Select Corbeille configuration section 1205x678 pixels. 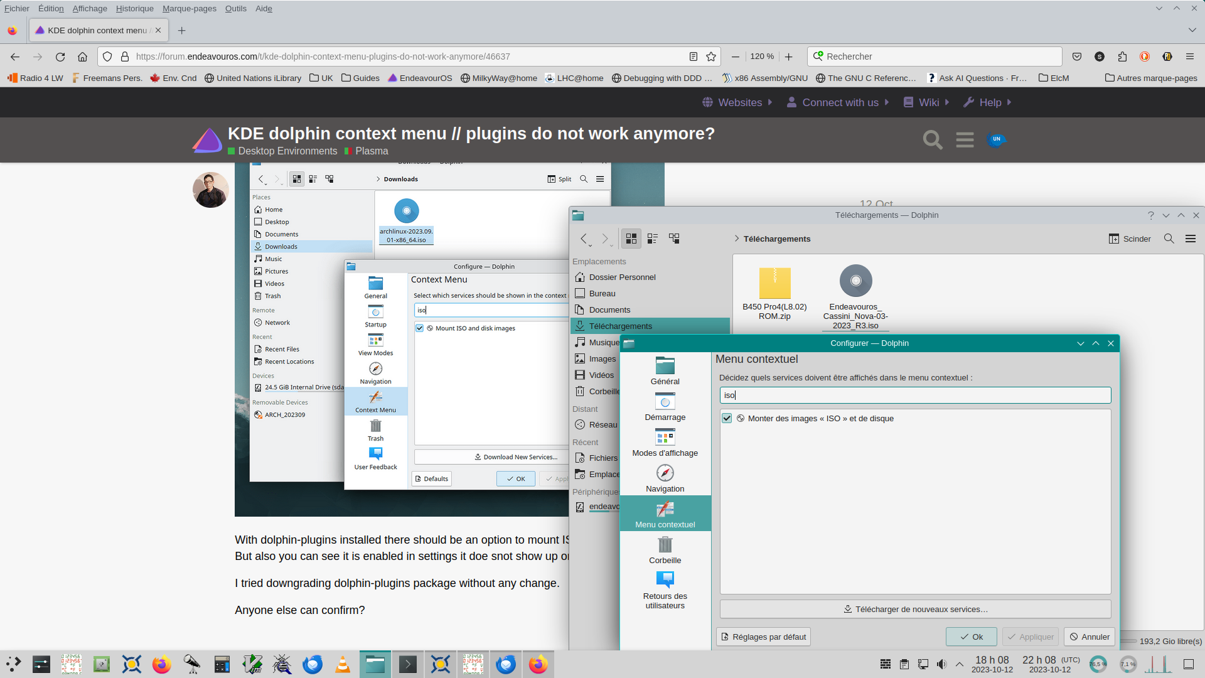665,550
